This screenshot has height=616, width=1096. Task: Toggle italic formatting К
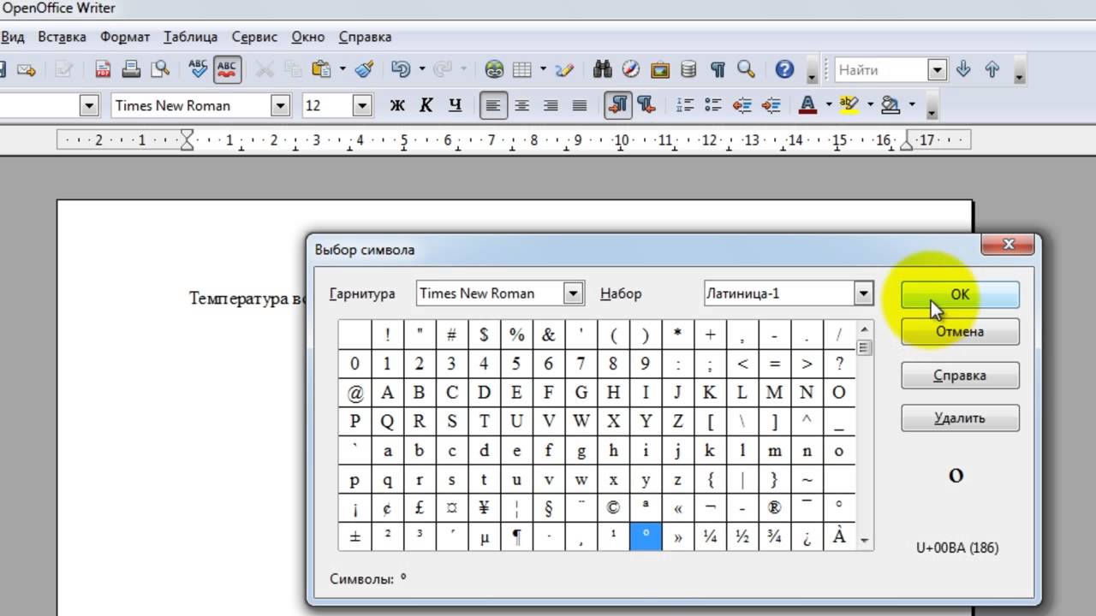(426, 105)
